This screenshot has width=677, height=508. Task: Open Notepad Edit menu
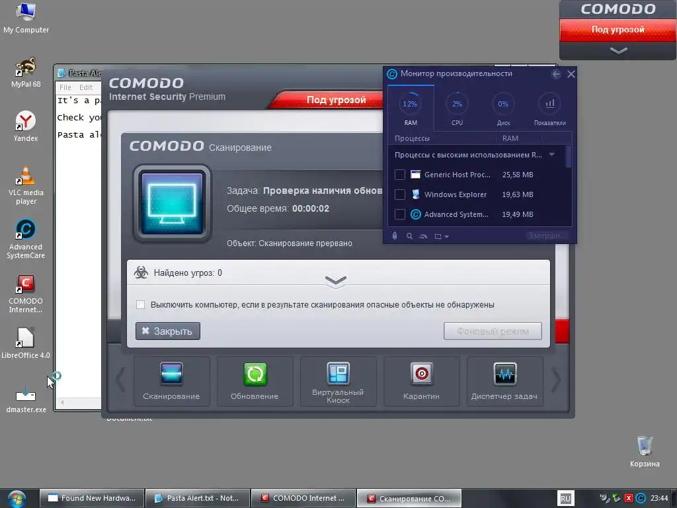coord(86,87)
